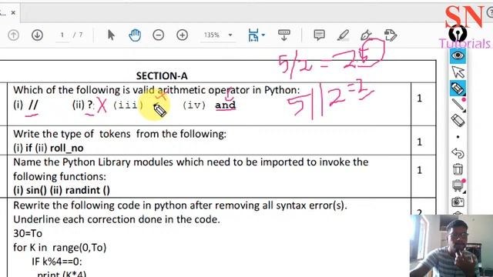493x277 pixels.
Task: Click the 'IF k%4==0:' code line
Action: click(x=57, y=262)
